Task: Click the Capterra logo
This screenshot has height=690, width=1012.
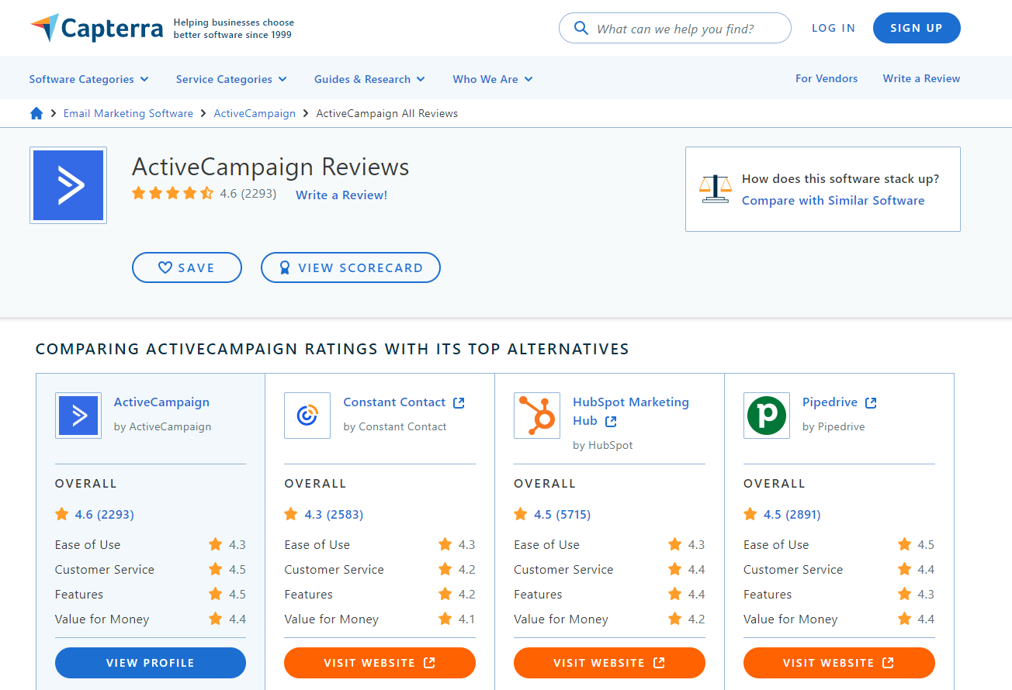Action: [96, 28]
